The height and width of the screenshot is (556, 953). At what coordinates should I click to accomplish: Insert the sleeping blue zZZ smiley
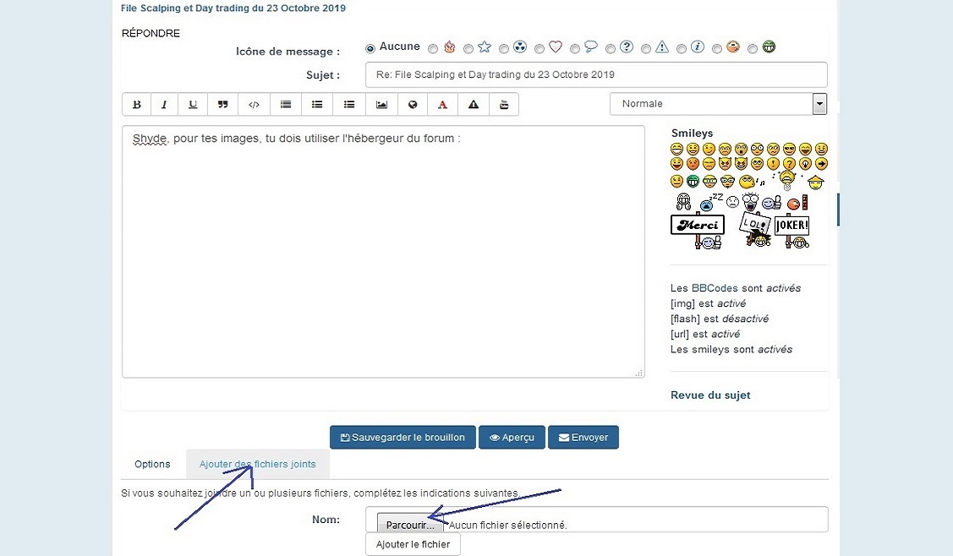pyautogui.click(x=710, y=202)
